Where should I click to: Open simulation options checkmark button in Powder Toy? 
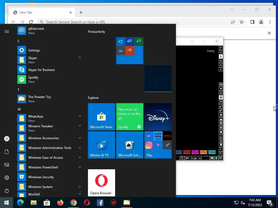pyautogui.click(x=212, y=158)
